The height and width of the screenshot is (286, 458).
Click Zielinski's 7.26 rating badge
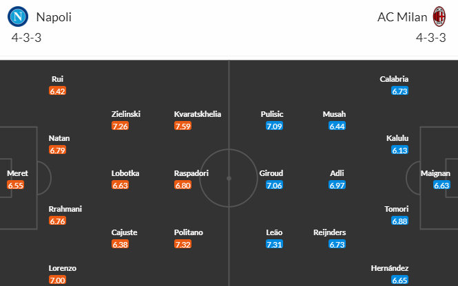click(x=121, y=126)
